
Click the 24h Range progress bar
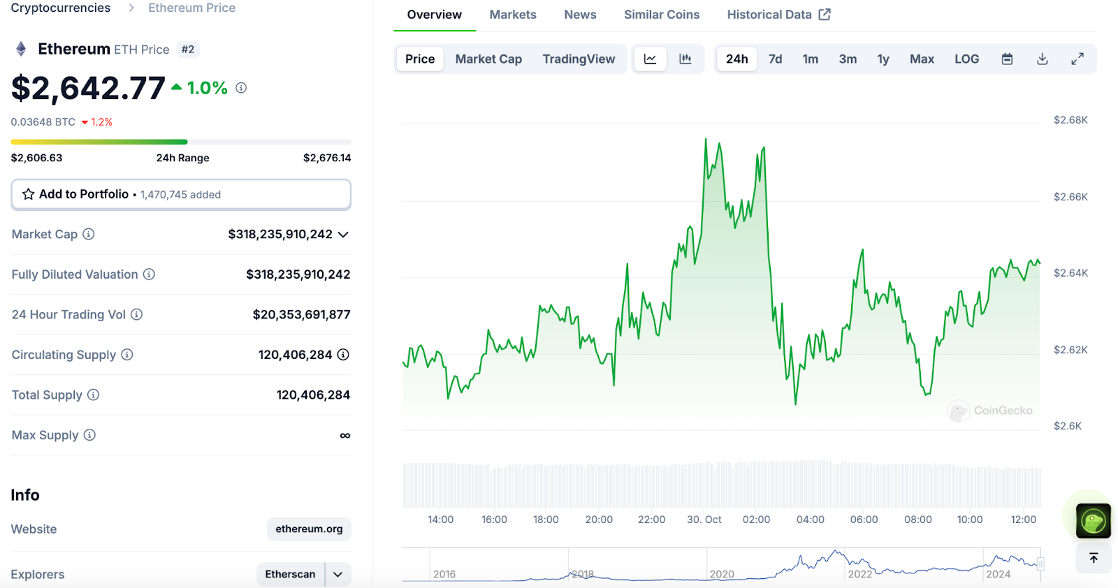181,142
